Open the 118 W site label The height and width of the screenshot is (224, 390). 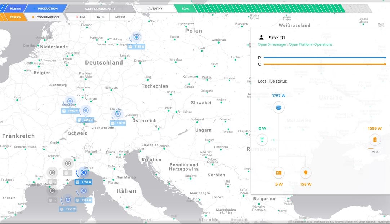pos(118,123)
